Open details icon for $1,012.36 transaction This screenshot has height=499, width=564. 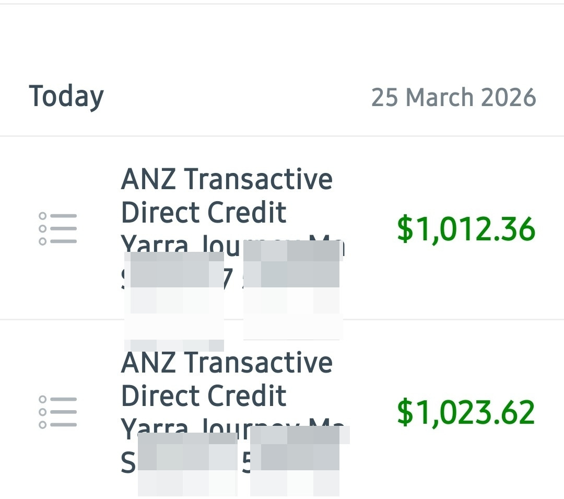click(x=58, y=228)
